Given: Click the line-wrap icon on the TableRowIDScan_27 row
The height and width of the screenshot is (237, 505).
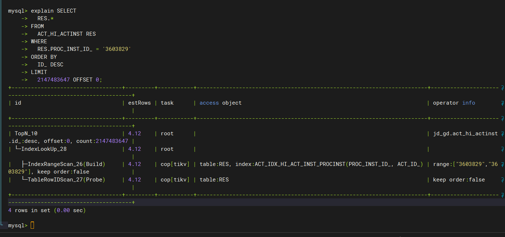Looking at the screenshot, I should coord(502,180).
